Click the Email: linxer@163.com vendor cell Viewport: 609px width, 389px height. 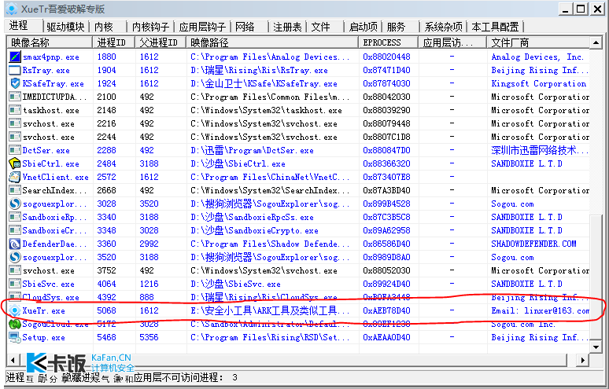(x=540, y=310)
